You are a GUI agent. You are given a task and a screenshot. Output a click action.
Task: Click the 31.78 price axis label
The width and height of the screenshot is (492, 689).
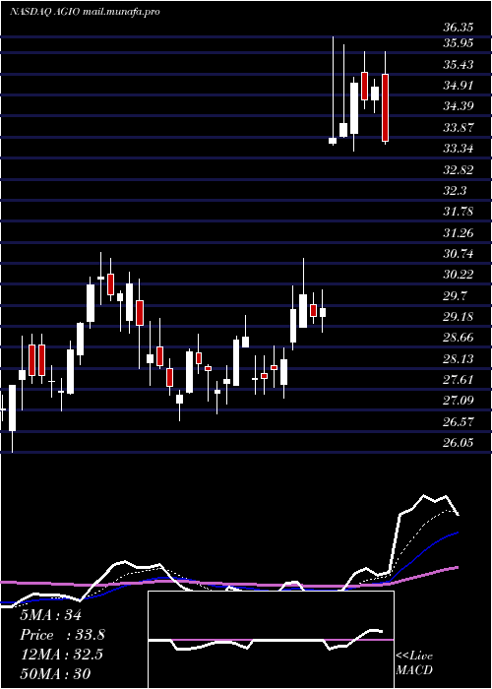[x=458, y=212]
